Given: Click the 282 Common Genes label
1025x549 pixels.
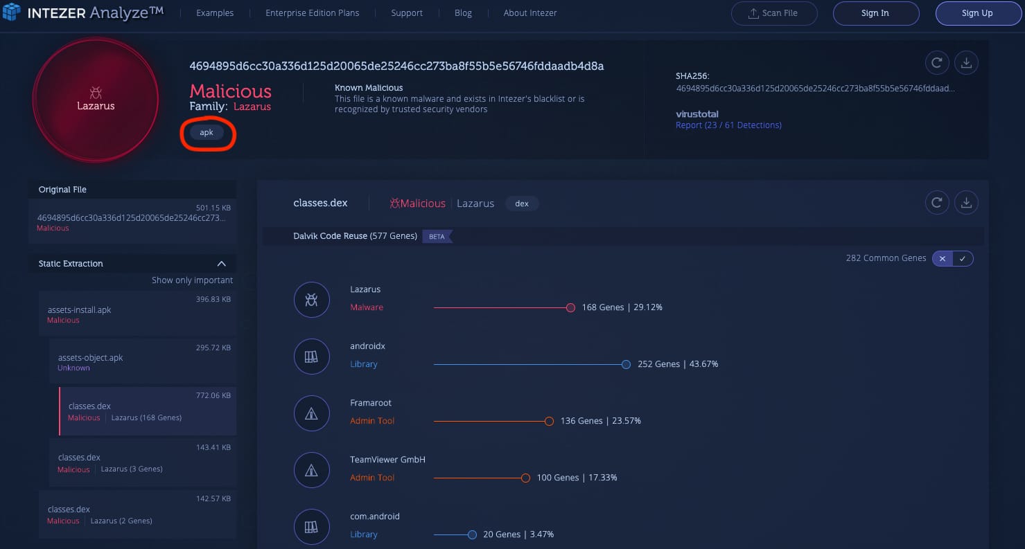Looking at the screenshot, I should tap(886, 258).
